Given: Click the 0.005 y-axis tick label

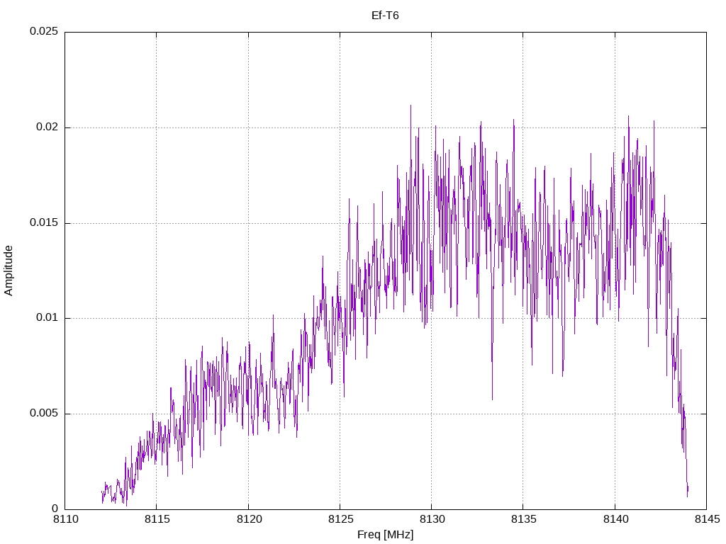Looking at the screenshot, I should pos(44,413).
